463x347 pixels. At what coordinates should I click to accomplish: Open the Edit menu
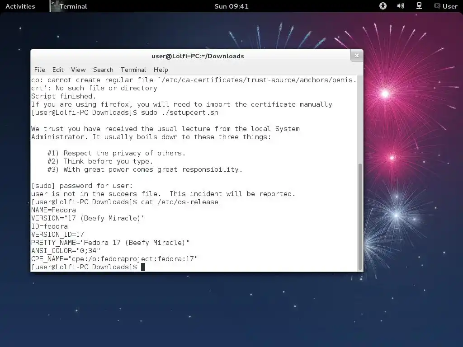click(x=58, y=70)
